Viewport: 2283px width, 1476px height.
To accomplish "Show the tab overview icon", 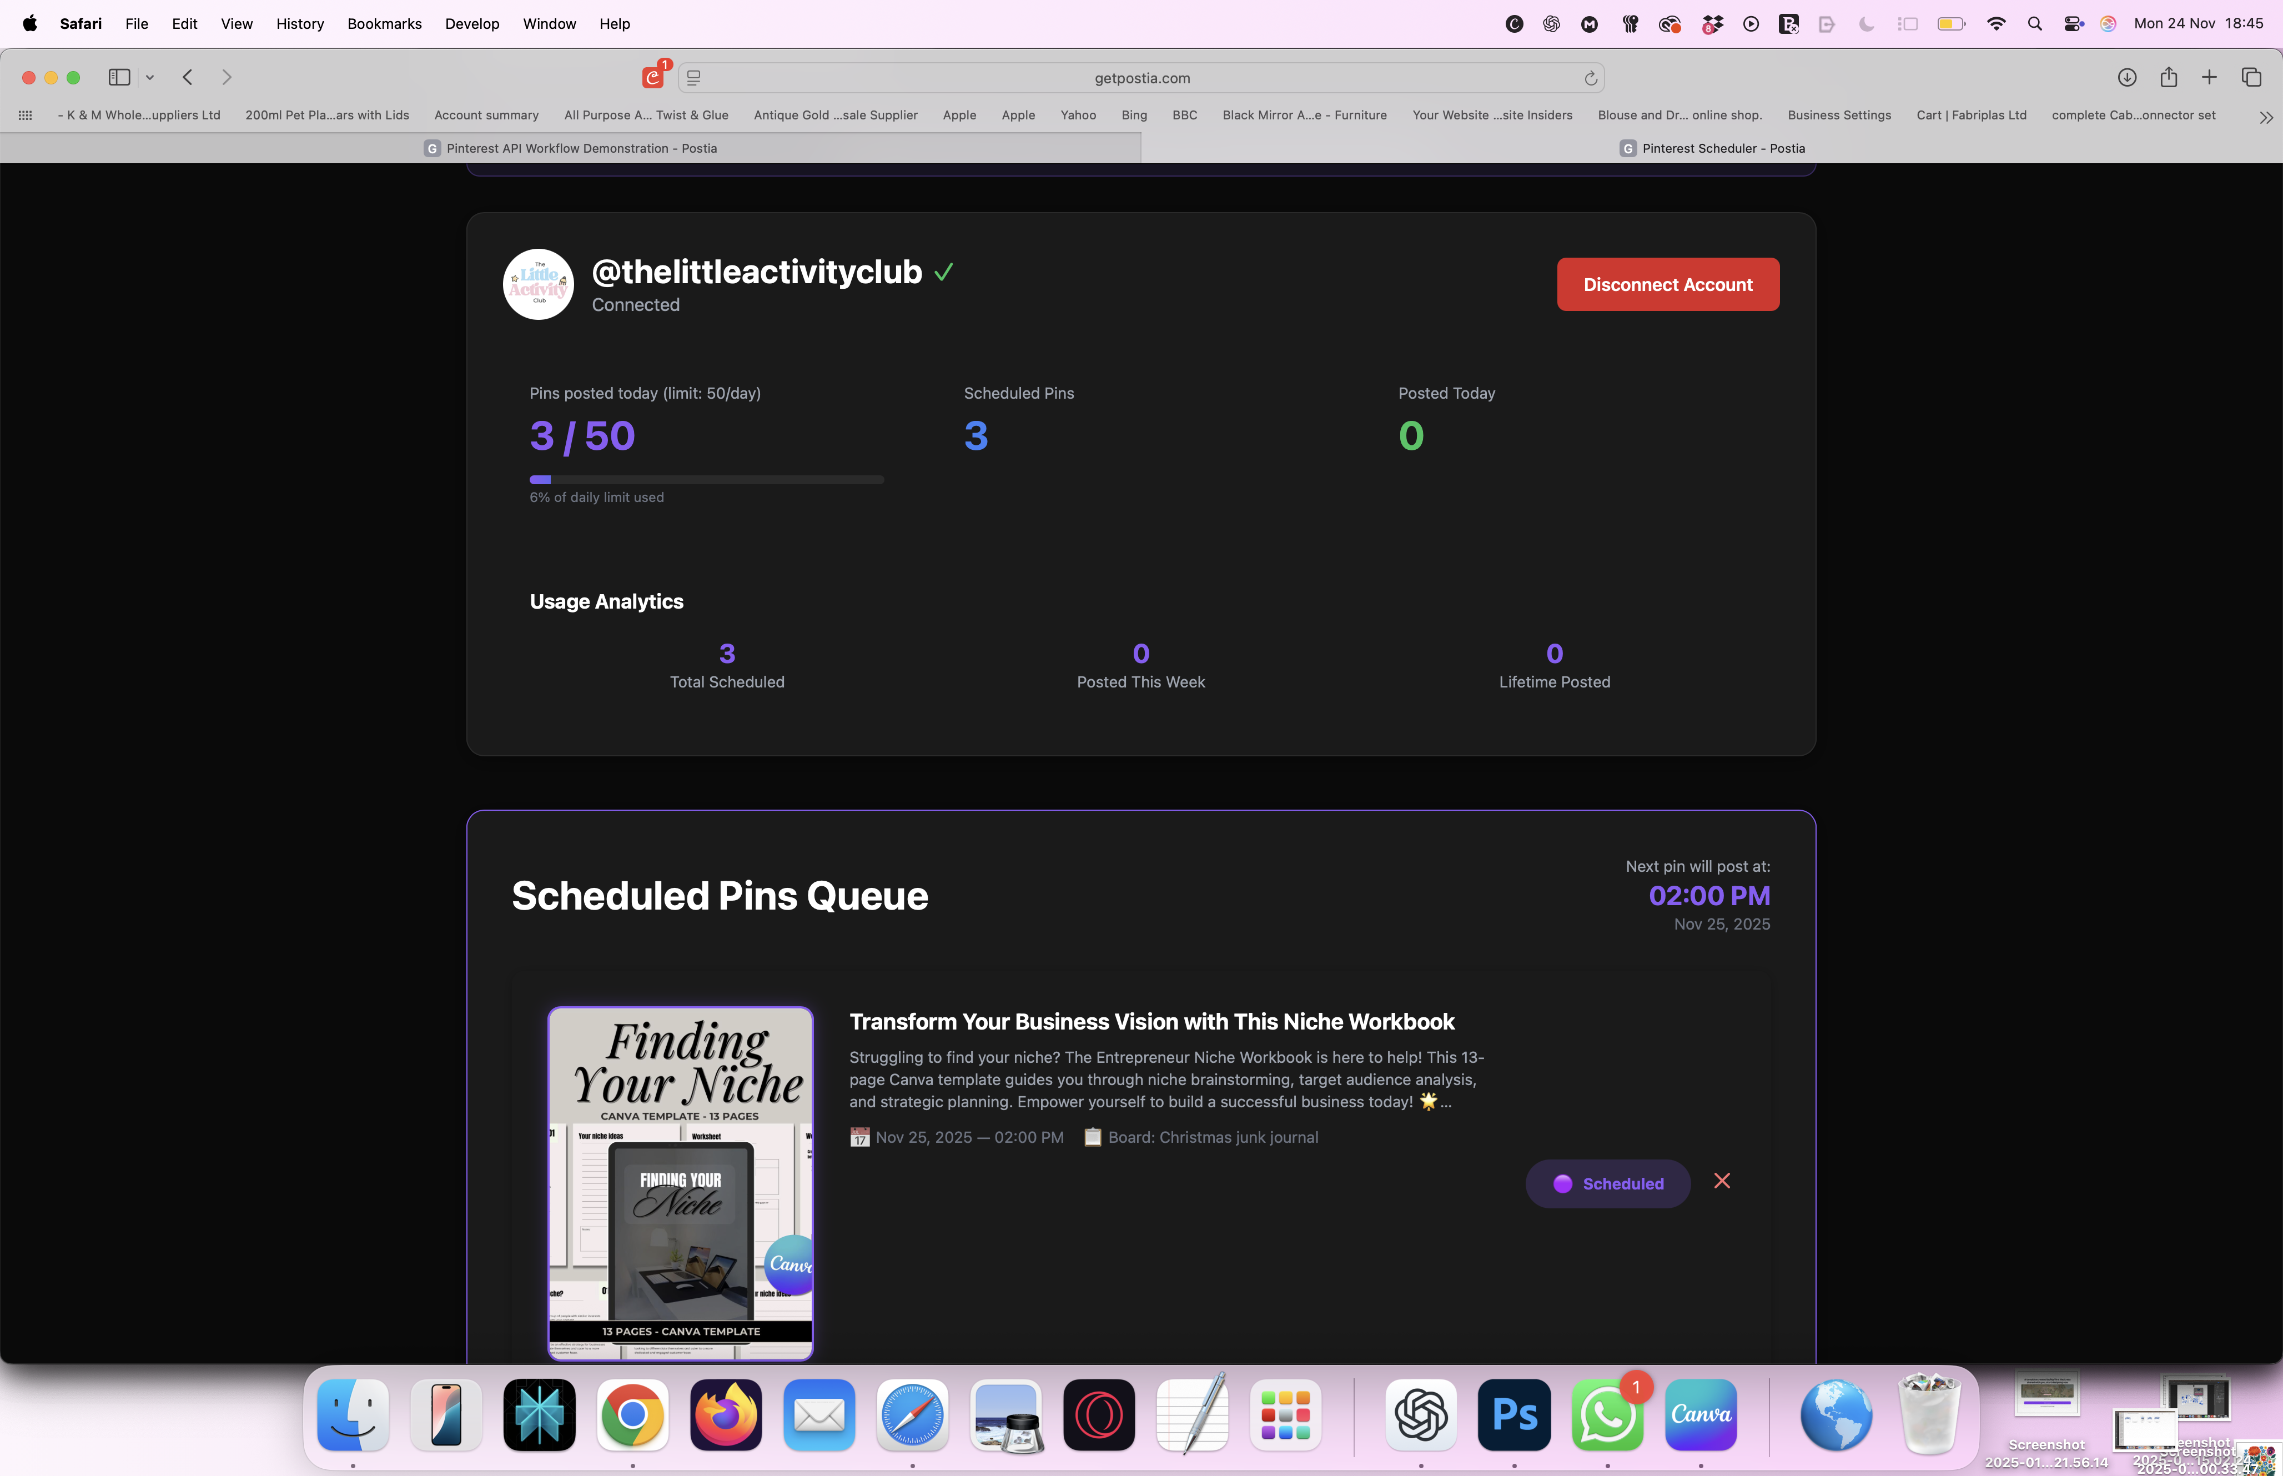I will (x=2251, y=78).
